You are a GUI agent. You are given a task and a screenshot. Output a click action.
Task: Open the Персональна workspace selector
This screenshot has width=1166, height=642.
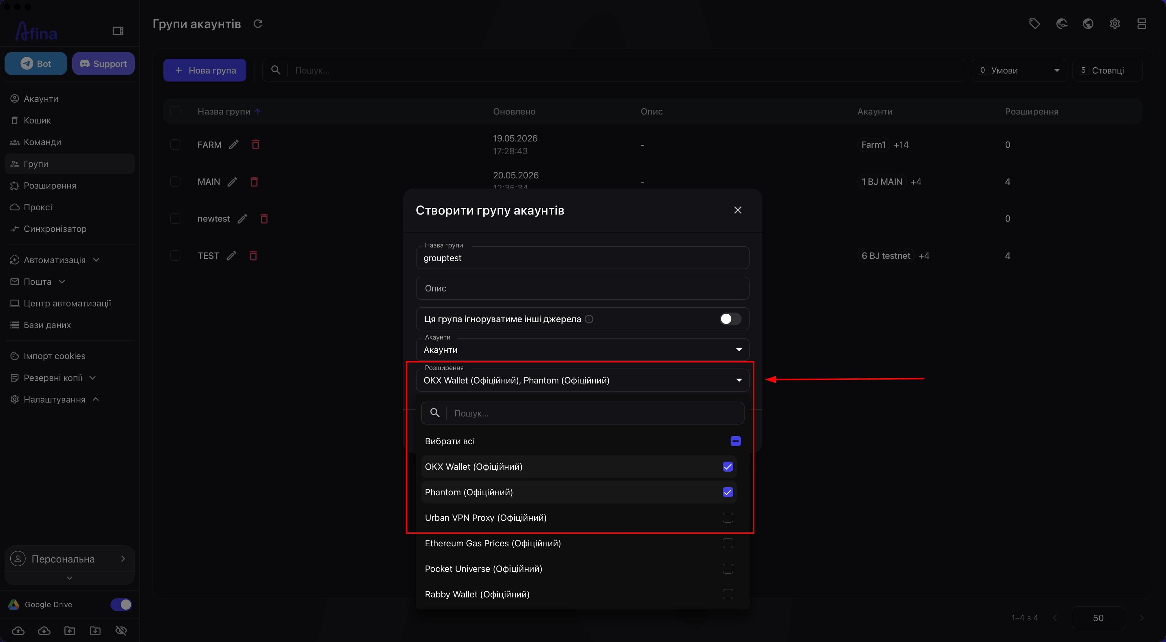(69, 559)
